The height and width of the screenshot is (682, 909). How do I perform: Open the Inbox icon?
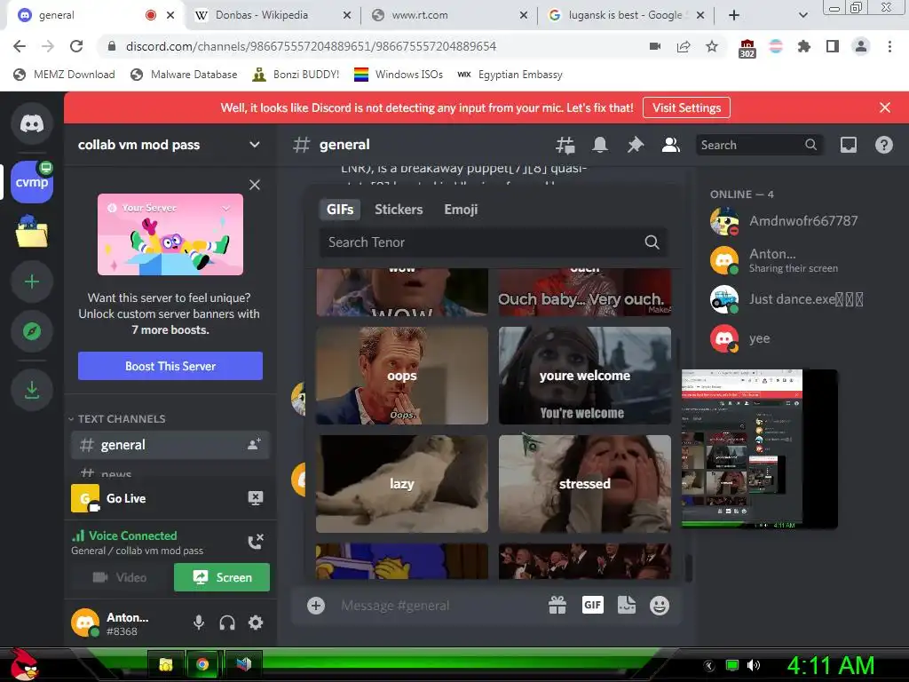[x=848, y=145]
